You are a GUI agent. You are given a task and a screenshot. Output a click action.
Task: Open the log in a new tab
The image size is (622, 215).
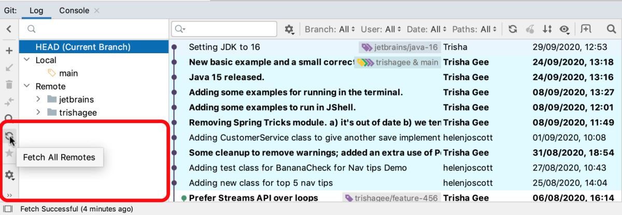[x=586, y=29]
